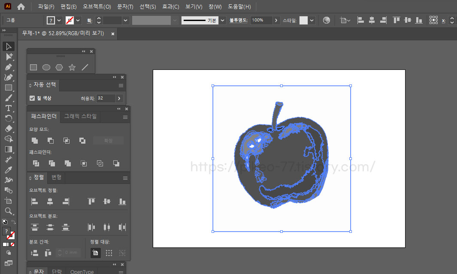Click Divide icon in Pathfinder row
Viewport: 457px width, 274px height.
click(x=36, y=163)
